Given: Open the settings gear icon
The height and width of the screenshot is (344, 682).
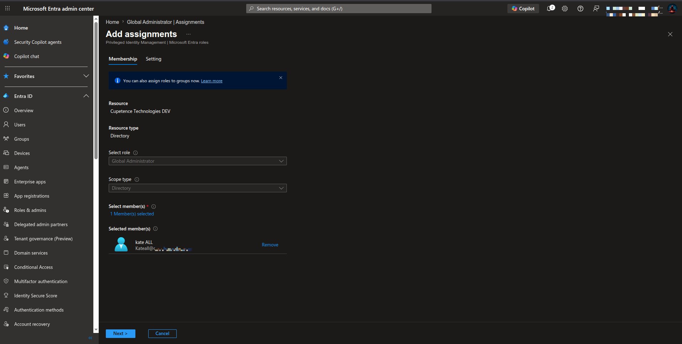Looking at the screenshot, I should click(x=565, y=9).
